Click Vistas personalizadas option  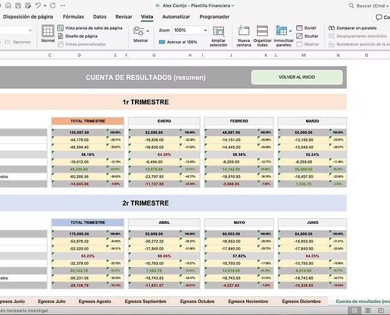coord(82,44)
